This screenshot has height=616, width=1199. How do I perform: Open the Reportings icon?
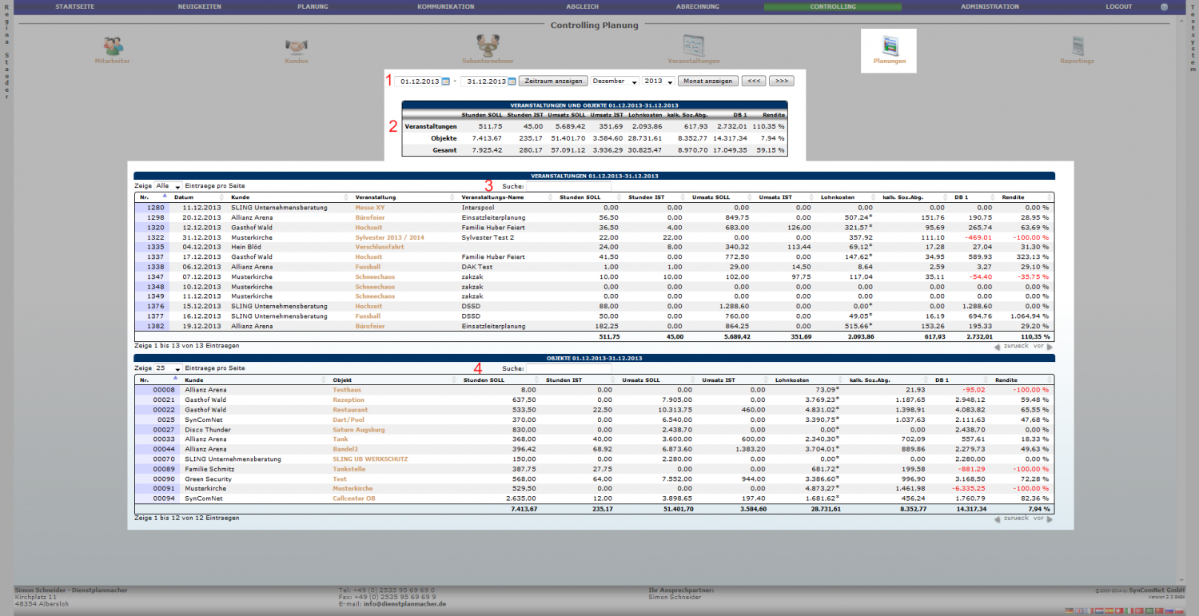(1077, 45)
